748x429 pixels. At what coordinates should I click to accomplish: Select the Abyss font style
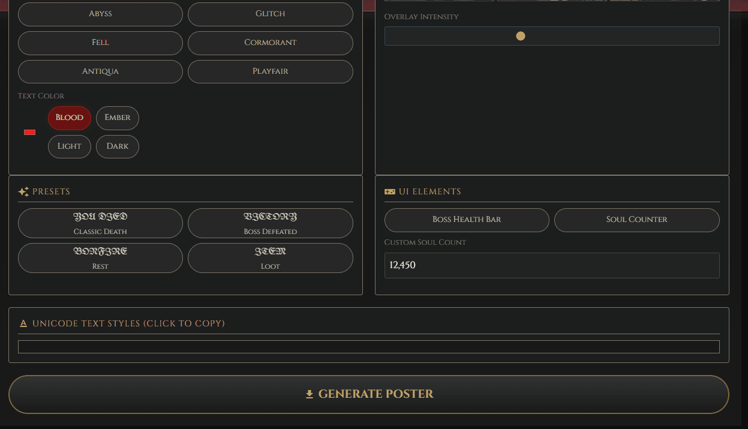point(100,14)
